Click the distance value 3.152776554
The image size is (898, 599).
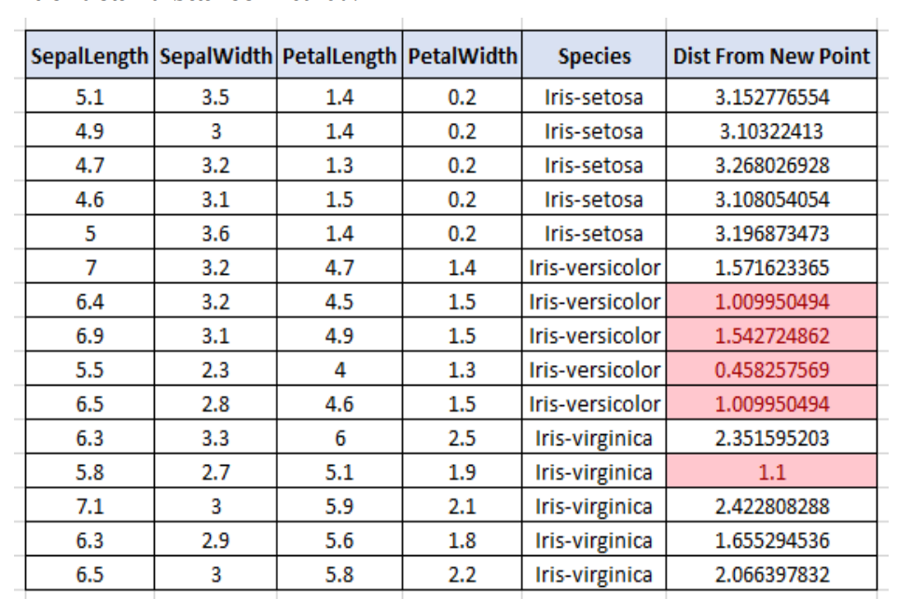(x=771, y=97)
